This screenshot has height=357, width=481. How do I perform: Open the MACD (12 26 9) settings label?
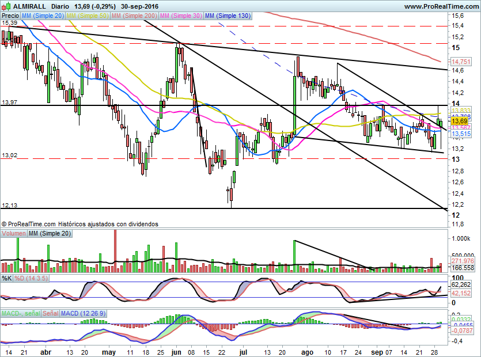(x=83, y=313)
